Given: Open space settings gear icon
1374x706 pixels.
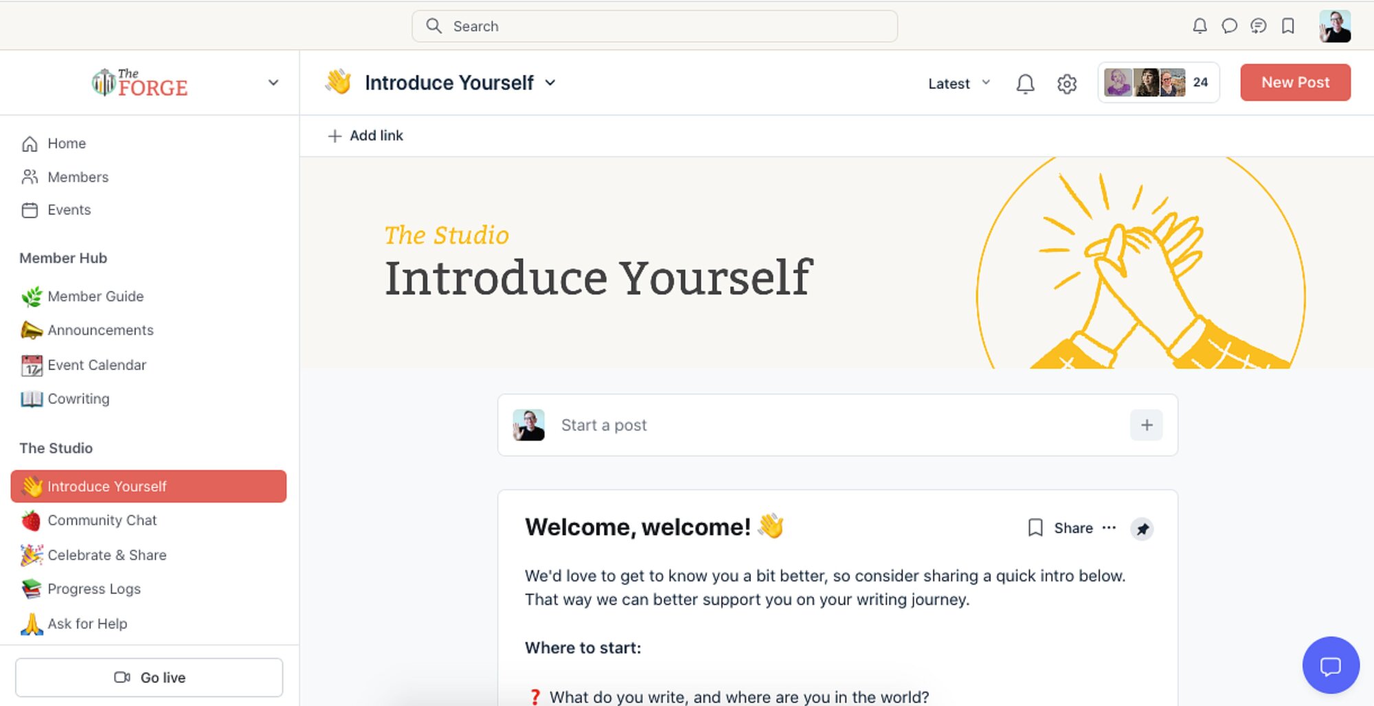Looking at the screenshot, I should tap(1066, 84).
